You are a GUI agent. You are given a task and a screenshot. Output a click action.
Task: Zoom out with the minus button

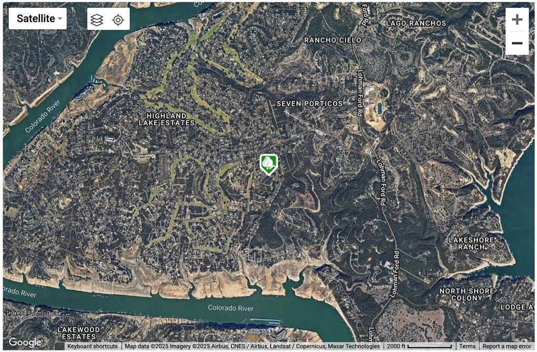coord(517,43)
